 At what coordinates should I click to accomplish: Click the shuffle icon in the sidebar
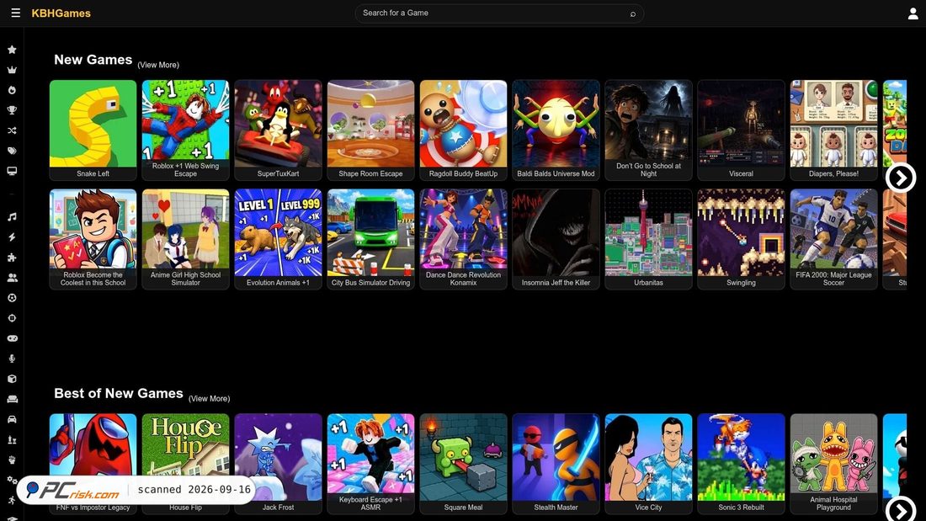pos(12,130)
